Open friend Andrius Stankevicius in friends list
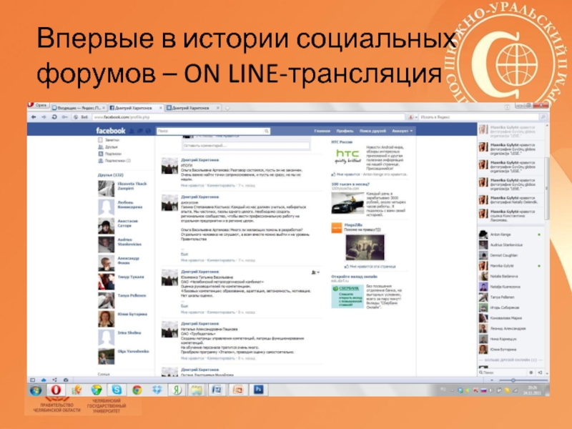 [x=129, y=242]
